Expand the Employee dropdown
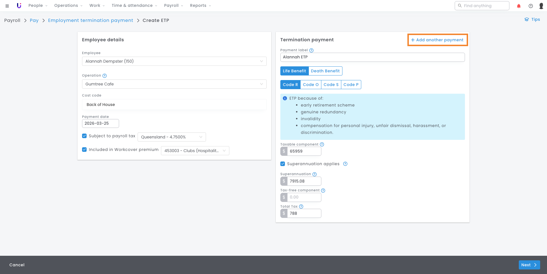The height and width of the screenshot is (274, 547). (174, 61)
